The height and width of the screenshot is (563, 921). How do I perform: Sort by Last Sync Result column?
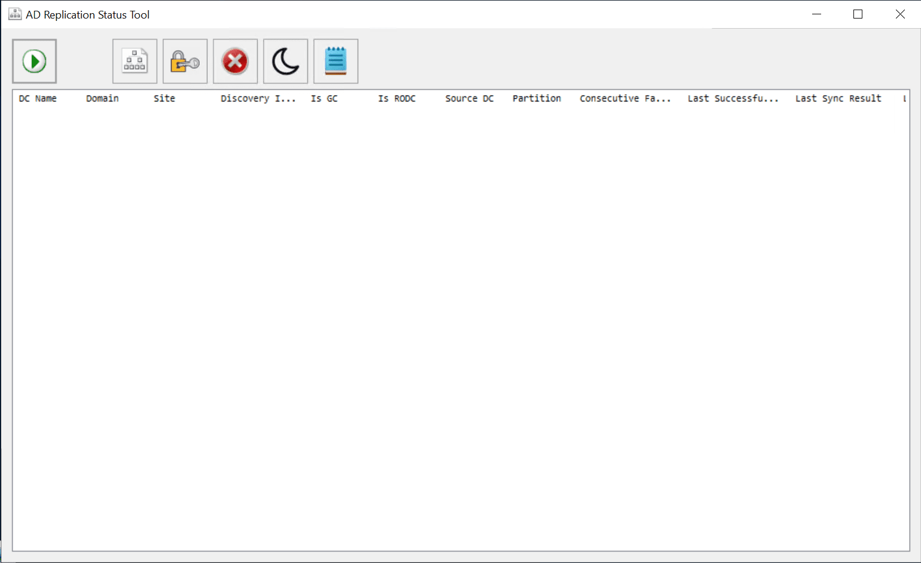838,99
